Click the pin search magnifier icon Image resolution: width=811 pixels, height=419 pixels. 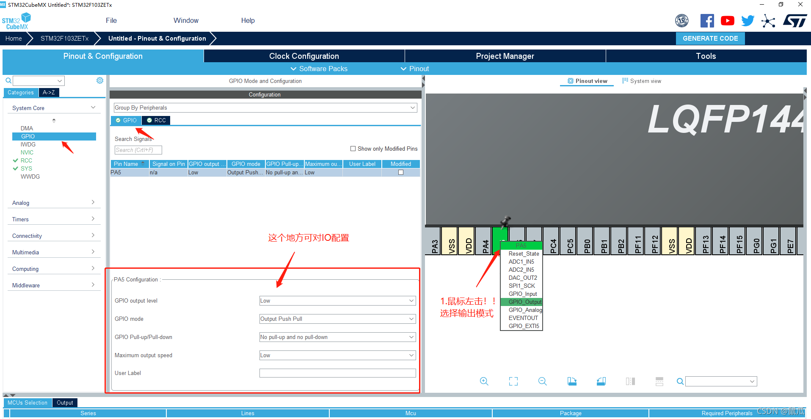coord(680,381)
